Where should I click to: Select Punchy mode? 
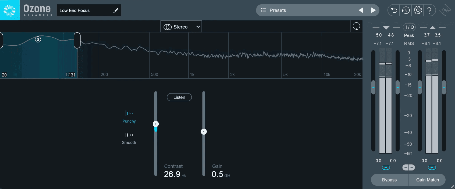click(x=129, y=117)
